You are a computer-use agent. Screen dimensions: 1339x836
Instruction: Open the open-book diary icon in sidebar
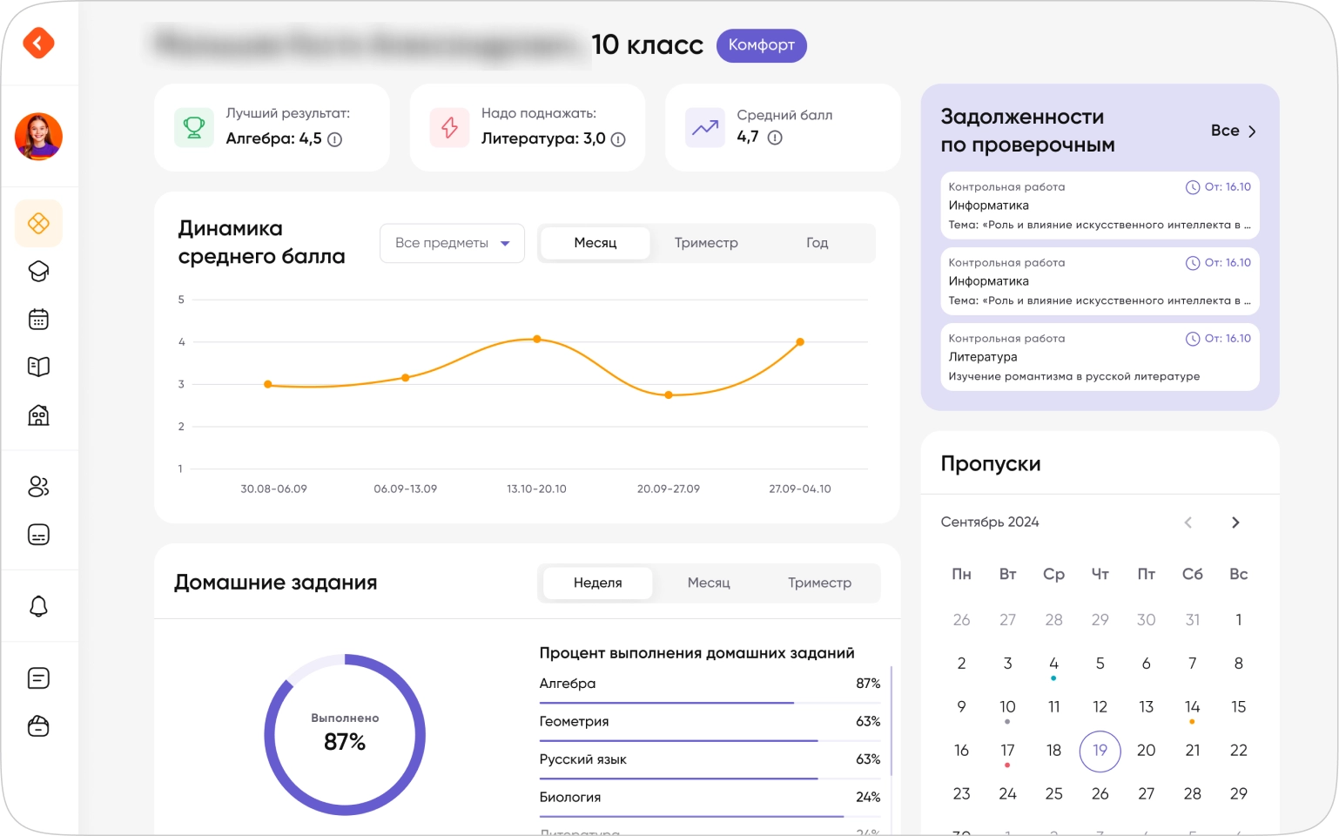(x=38, y=367)
